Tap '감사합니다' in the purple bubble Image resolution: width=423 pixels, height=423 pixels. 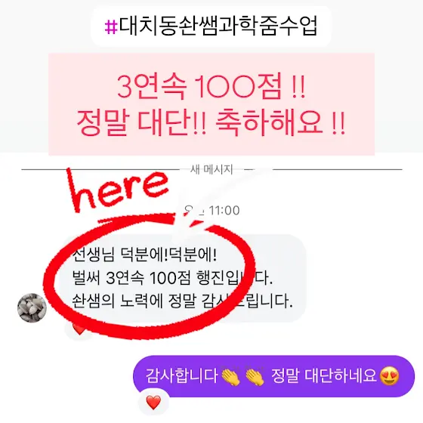tap(181, 375)
